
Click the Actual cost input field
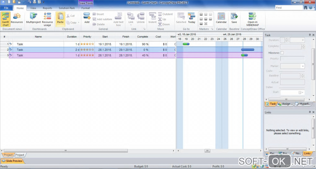(x=292, y=82)
